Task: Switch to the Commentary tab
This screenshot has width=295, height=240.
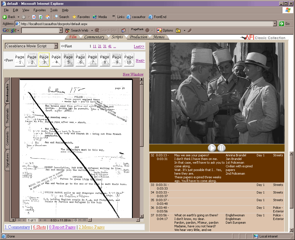Action: coord(94,37)
